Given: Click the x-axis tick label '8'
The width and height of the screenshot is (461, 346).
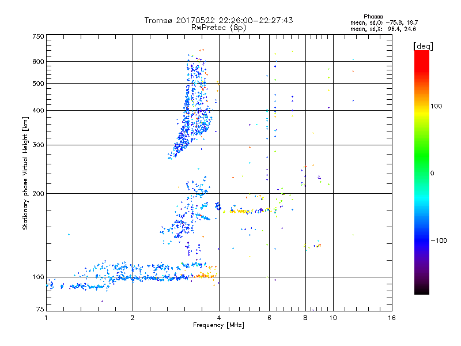Looking at the screenshot, I should [305, 318].
